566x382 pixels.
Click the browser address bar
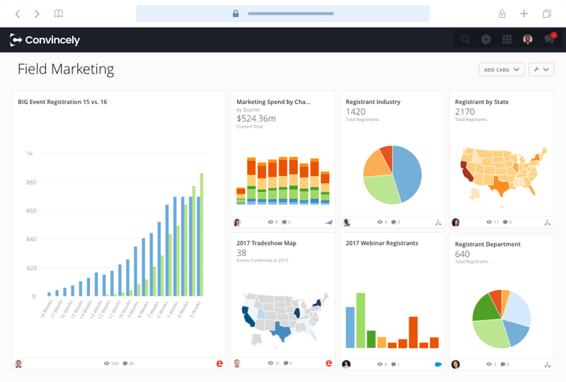tap(283, 13)
